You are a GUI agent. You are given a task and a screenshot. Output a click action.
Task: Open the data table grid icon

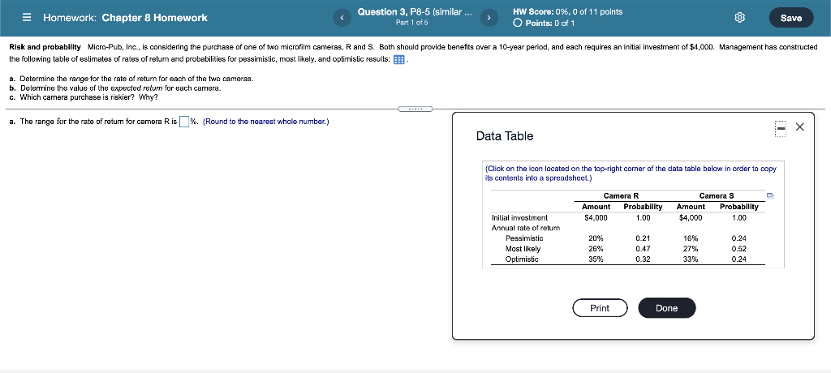pyautogui.click(x=398, y=59)
